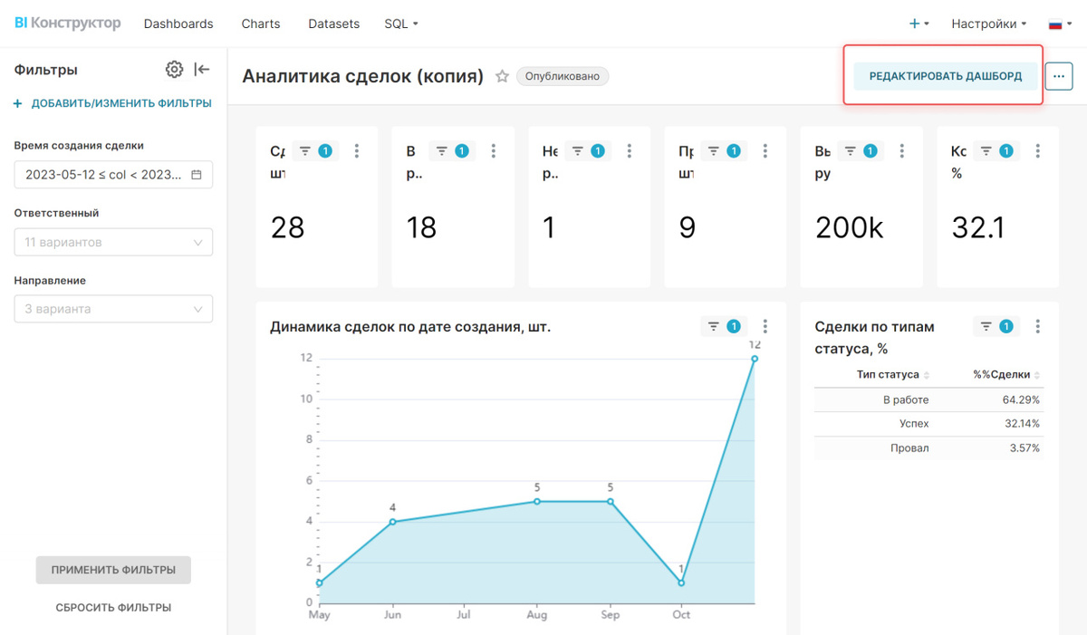This screenshot has width=1087, height=635.
Task: Show applied filters badge on the card showing 1
Action: tap(588, 151)
